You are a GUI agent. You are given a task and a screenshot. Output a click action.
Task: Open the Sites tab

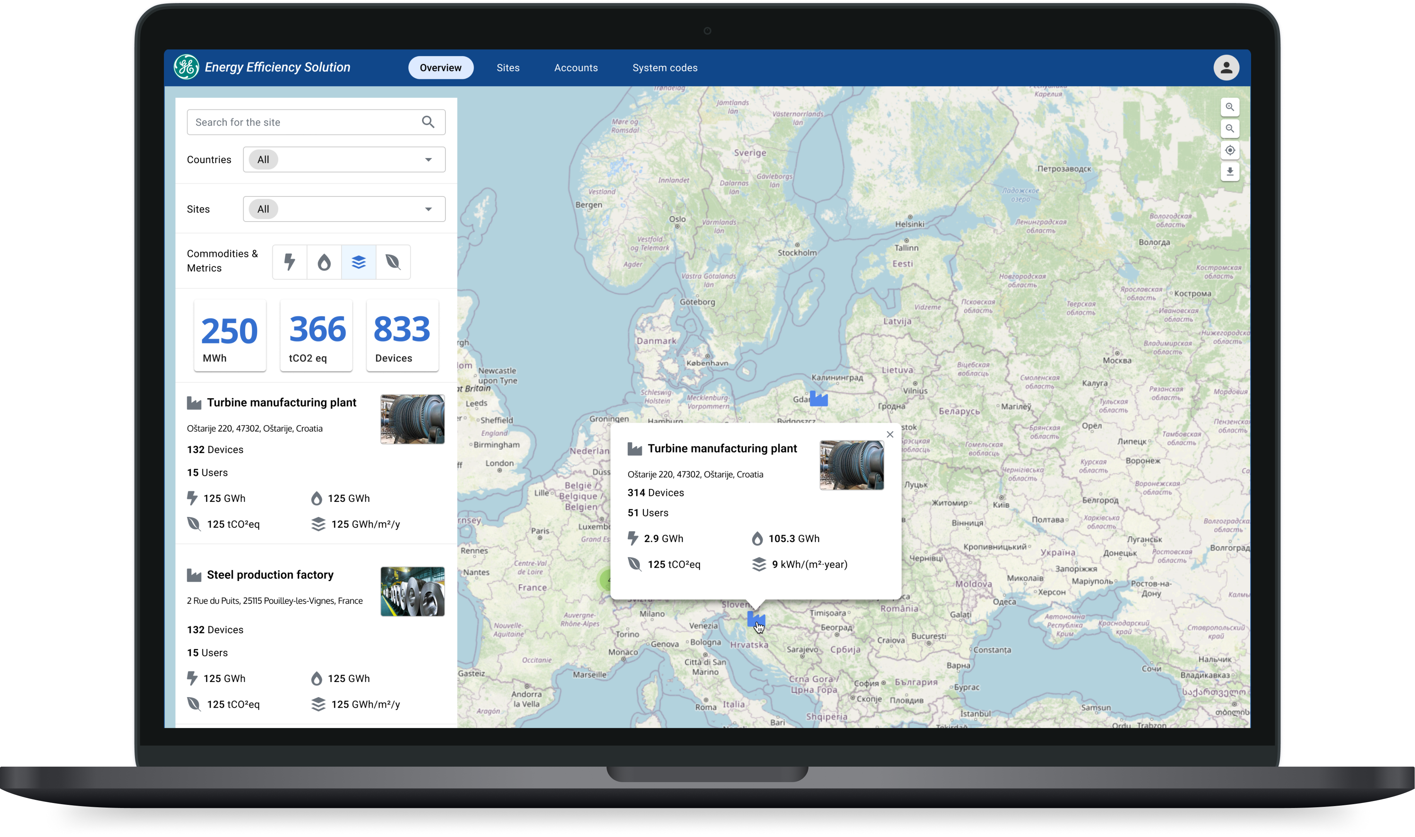(x=508, y=68)
